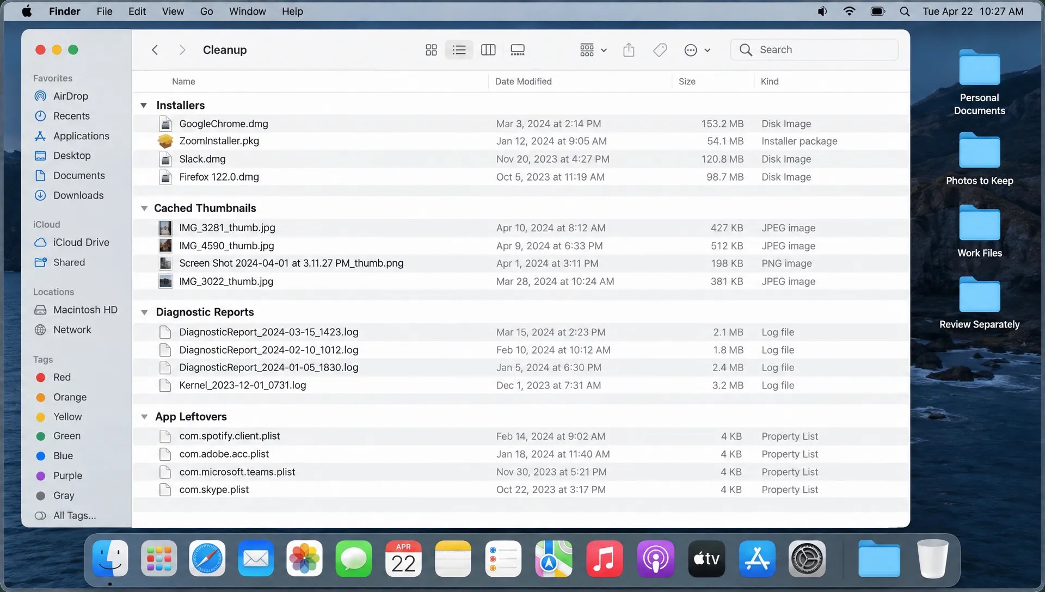
Task: Collapse the Cached Thumbnails group
Action: [x=144, y=208]
